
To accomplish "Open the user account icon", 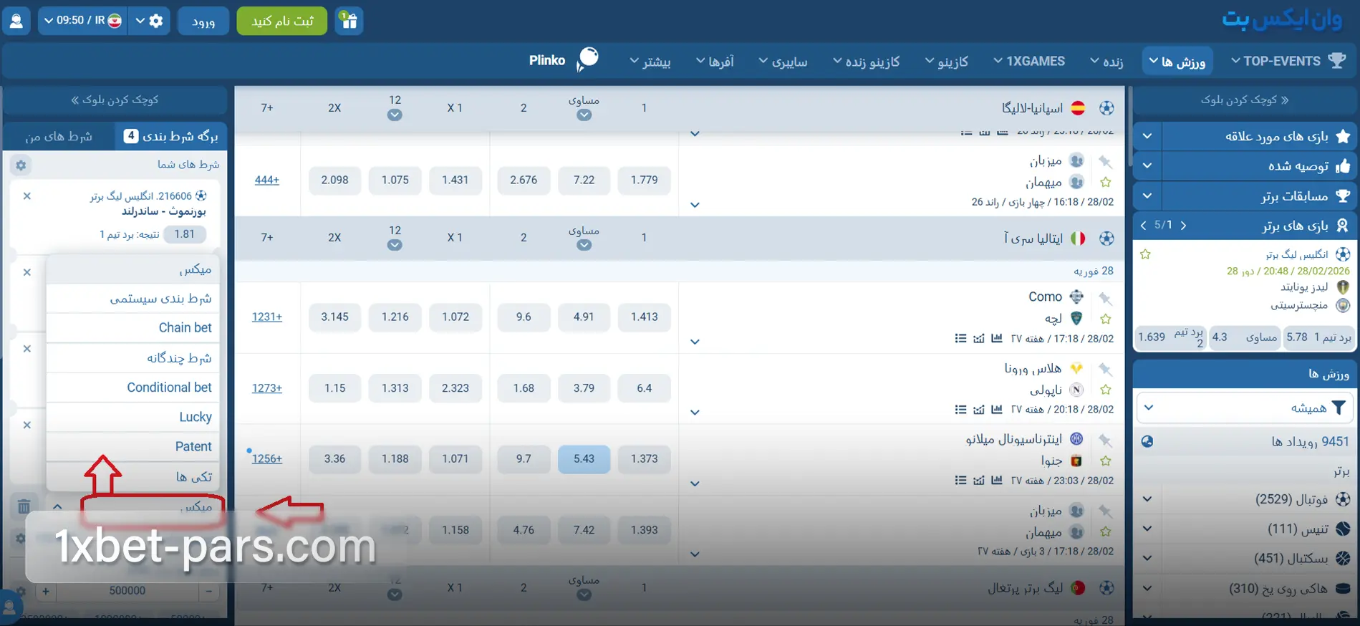I will pos(16,21).
